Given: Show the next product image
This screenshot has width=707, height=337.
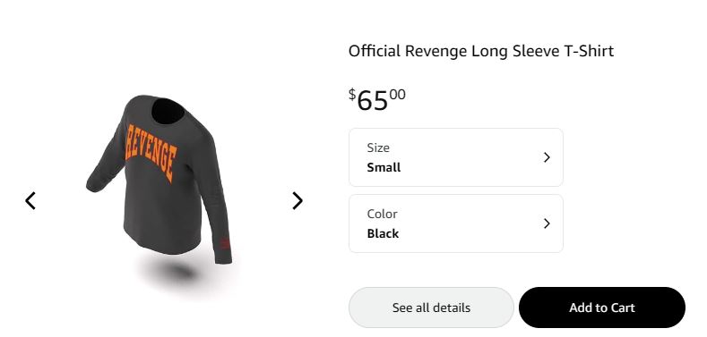Looking at the screenshot, I should click(297, 200).
